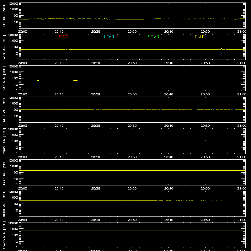Click the green SGMR station label

tap(153, 37)
